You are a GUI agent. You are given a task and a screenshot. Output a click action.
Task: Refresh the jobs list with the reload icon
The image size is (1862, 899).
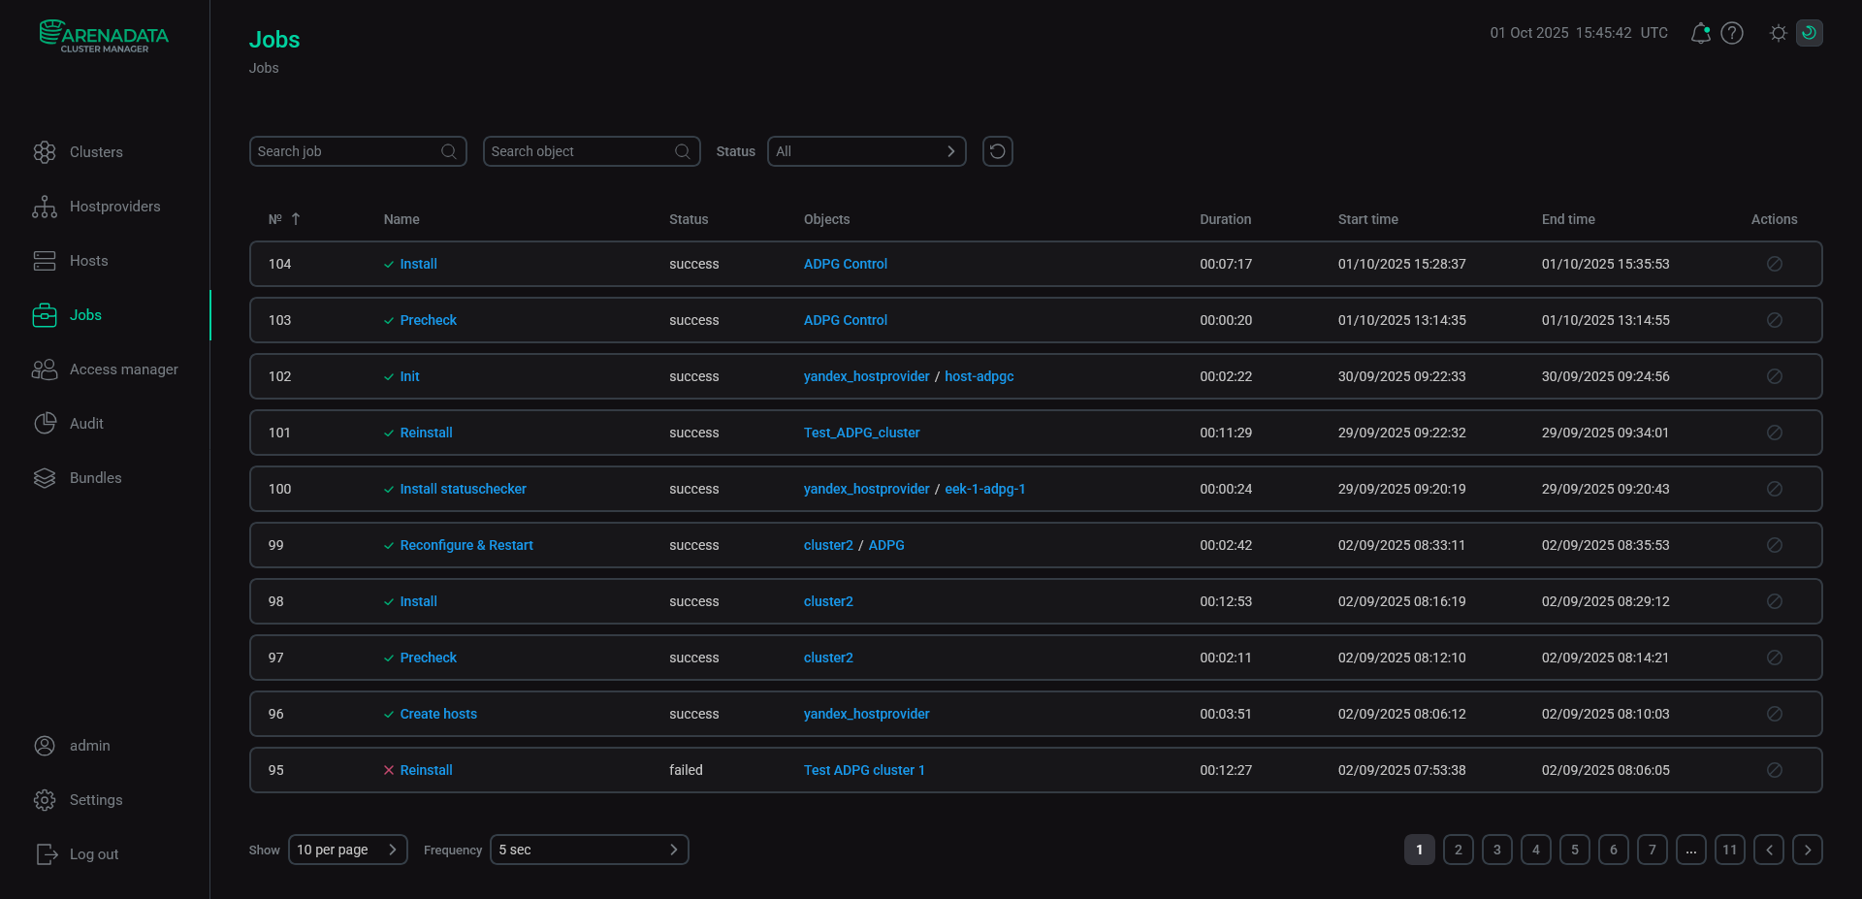point(997,150)
